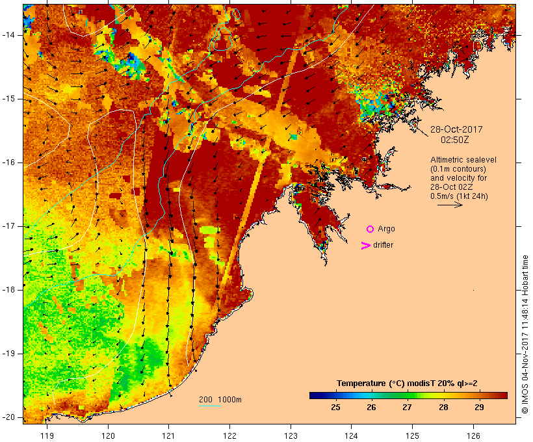
Task: Click the temperature color bar
Action: point(408,395)
